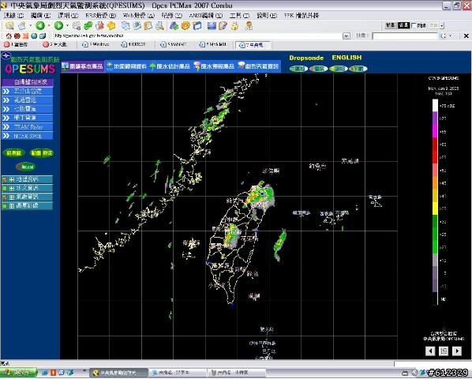Show previous radar frame with left arrow
The image size is (472, 379).
tap(430, 351)
